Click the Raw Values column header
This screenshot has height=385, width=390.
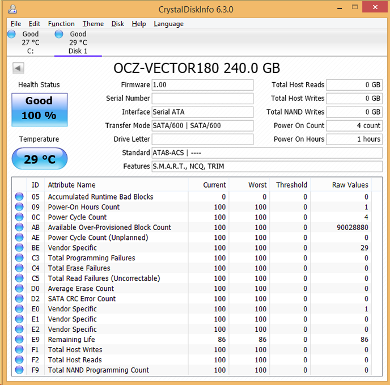point(350,185)
